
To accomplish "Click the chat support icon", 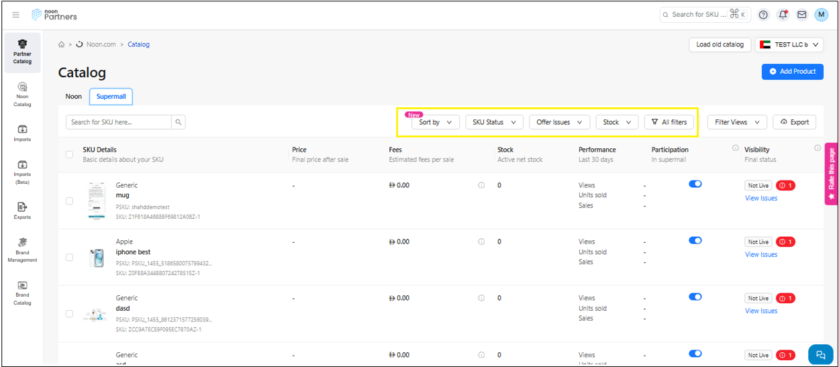I will point(820,355).
